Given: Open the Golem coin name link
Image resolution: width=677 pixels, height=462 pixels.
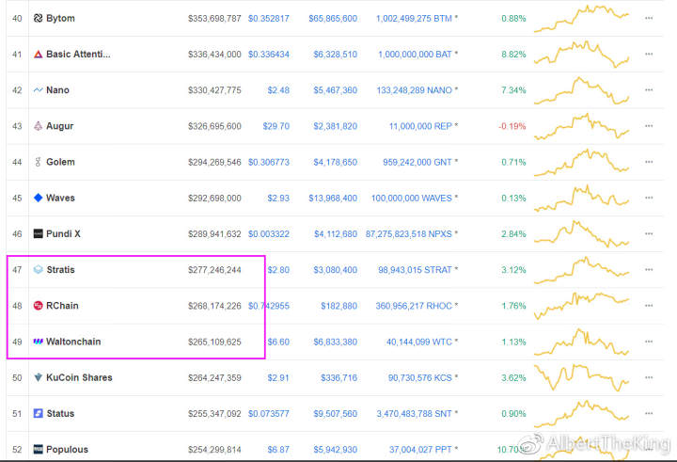Looking at the screenshot, I should 60,162.
